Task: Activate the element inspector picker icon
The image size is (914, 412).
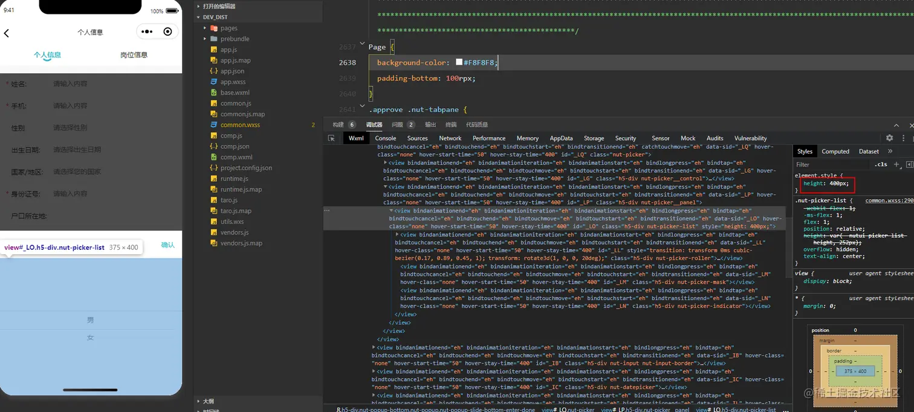Action: point(331,138)
